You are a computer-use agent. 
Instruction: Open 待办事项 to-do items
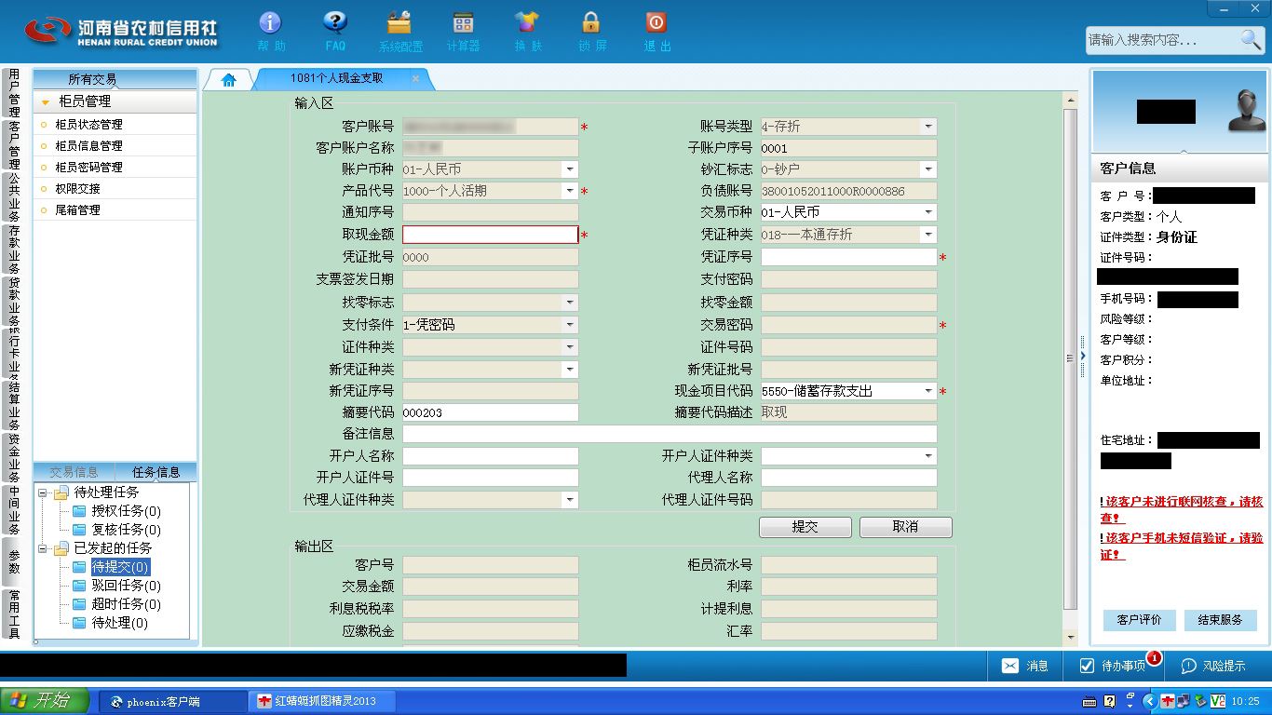1113,666
